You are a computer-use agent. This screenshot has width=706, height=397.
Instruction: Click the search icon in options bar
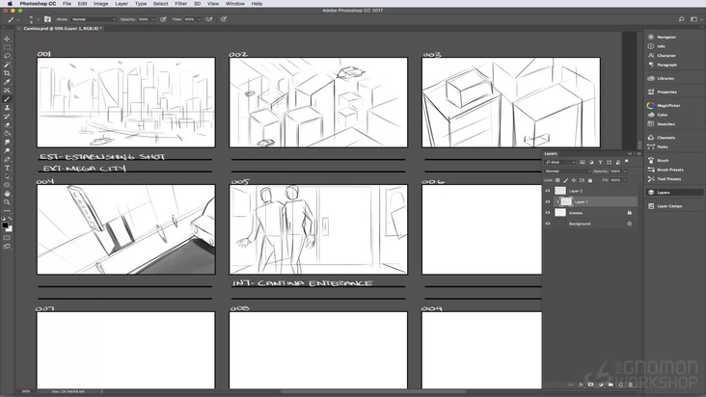681,19
